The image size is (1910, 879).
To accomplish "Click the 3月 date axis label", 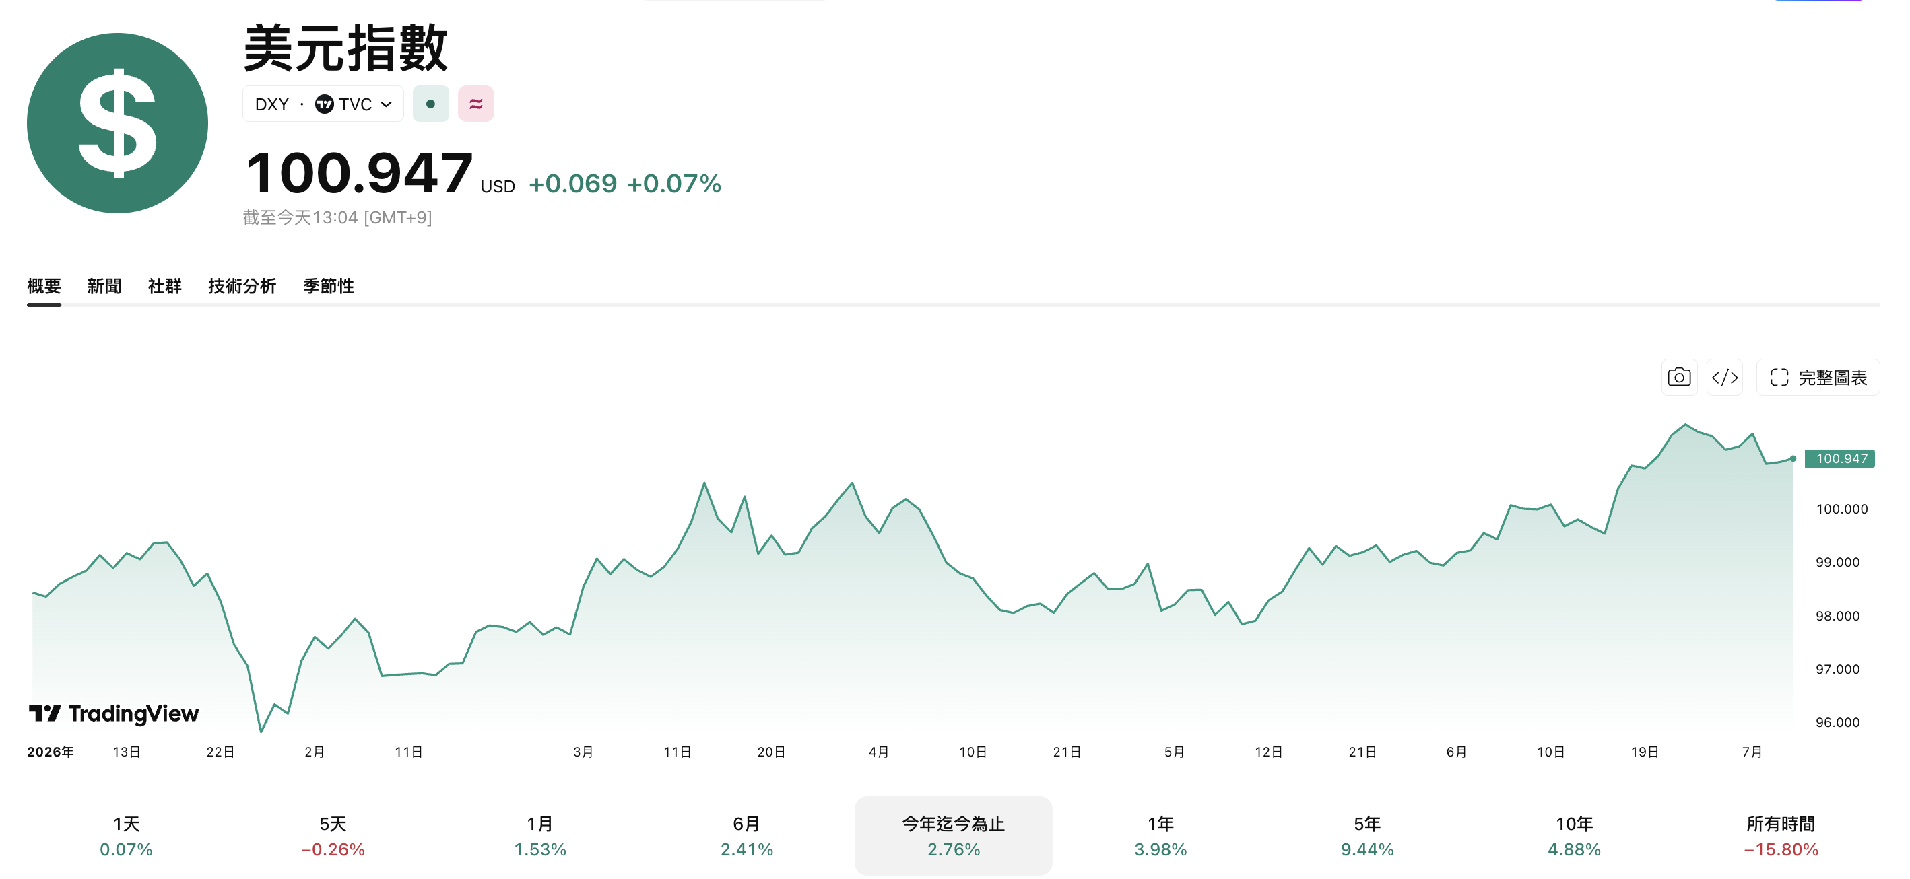I will [x=583, y=752].
